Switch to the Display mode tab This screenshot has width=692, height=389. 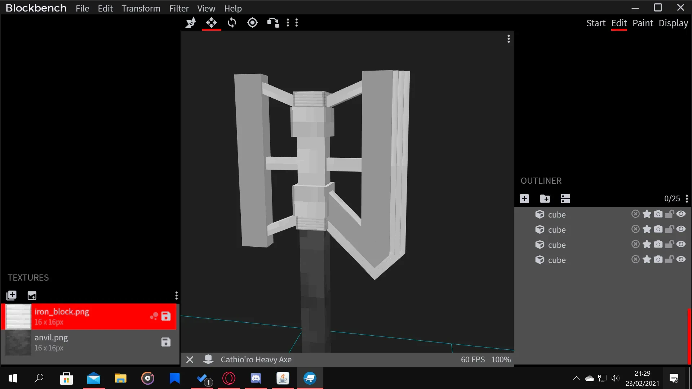673,23
